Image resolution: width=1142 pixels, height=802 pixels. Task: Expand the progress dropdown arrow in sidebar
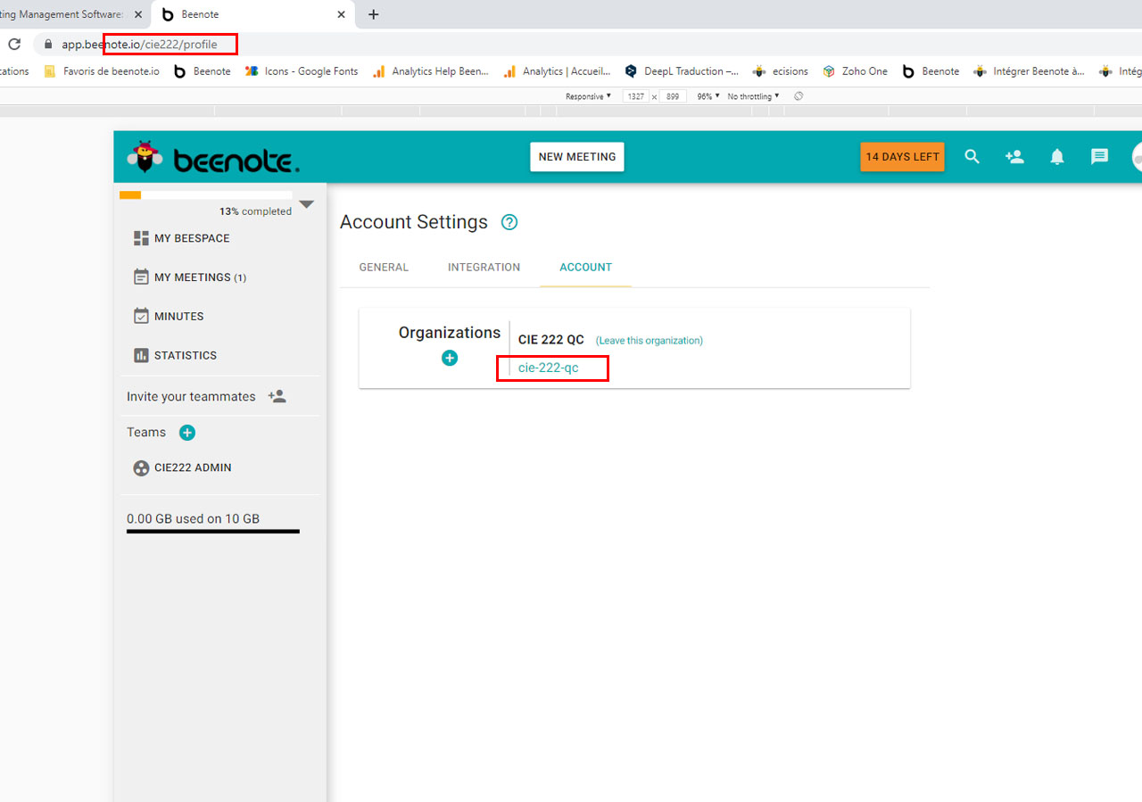coord(307,204)
